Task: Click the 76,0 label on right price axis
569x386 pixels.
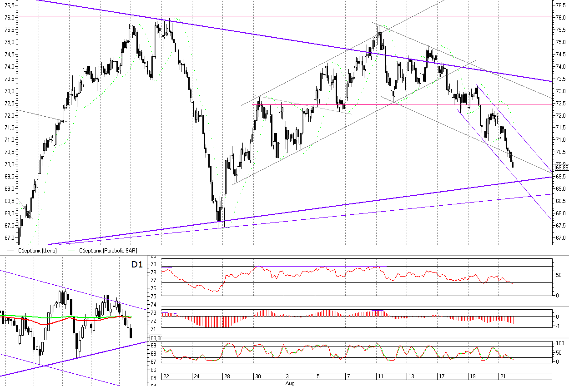Action: coord(560,18)
